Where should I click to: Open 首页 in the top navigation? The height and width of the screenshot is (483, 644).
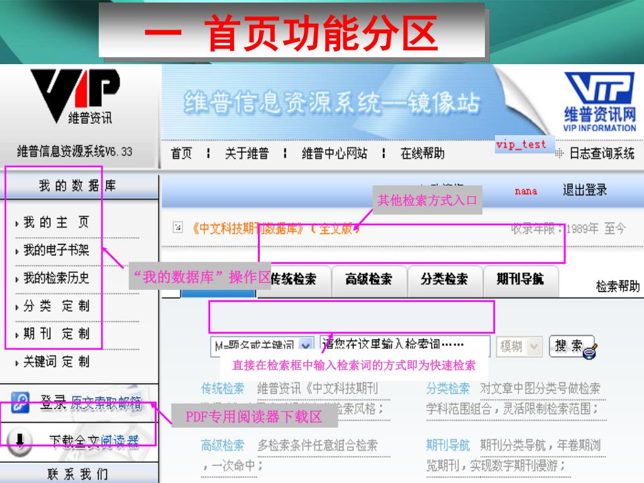click(181, 153)
